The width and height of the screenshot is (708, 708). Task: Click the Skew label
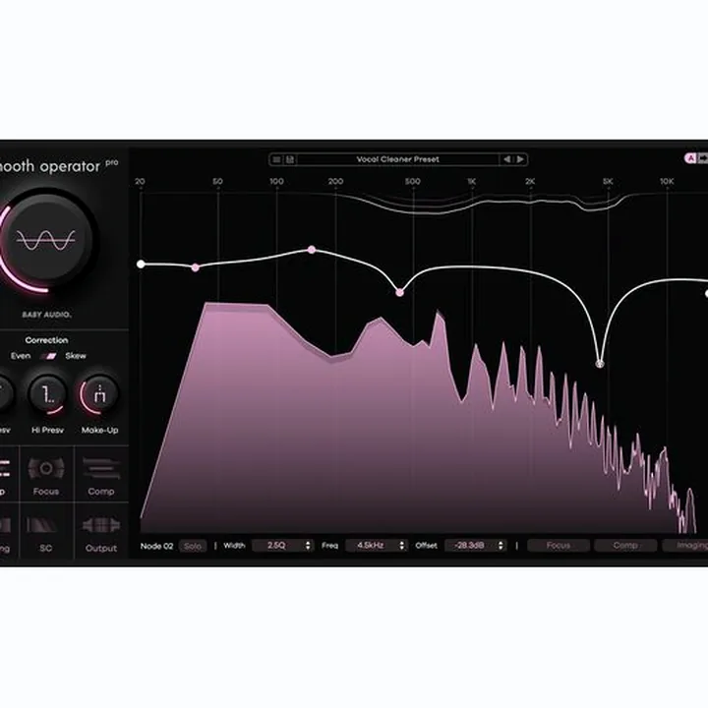pos(76,356)
